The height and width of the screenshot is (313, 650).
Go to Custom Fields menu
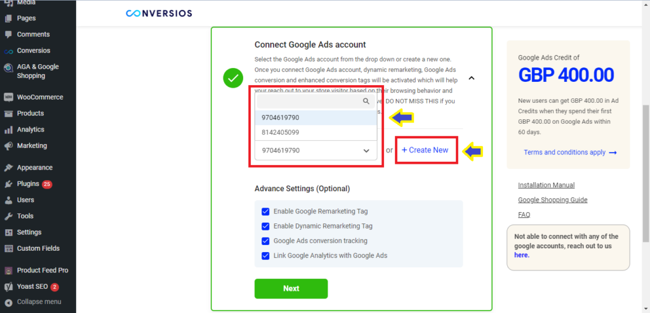38,248
